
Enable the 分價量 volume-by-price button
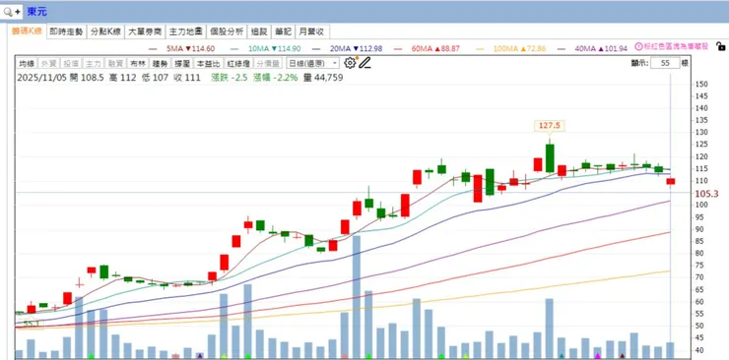tap(267, 64)
